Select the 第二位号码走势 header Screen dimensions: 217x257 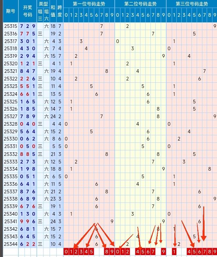click(x=140, y=4)
